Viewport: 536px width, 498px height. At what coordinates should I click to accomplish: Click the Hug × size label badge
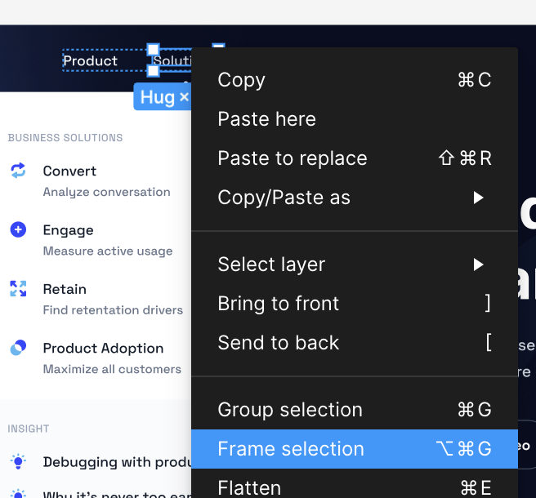tap(163, 97)
